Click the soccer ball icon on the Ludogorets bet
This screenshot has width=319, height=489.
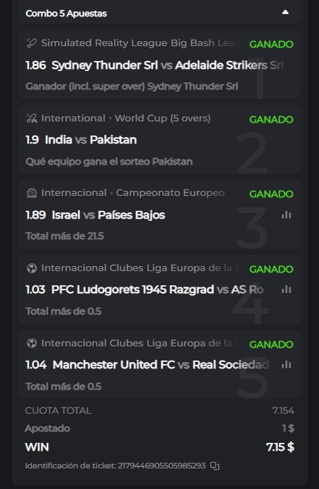(x=31, y=268)
